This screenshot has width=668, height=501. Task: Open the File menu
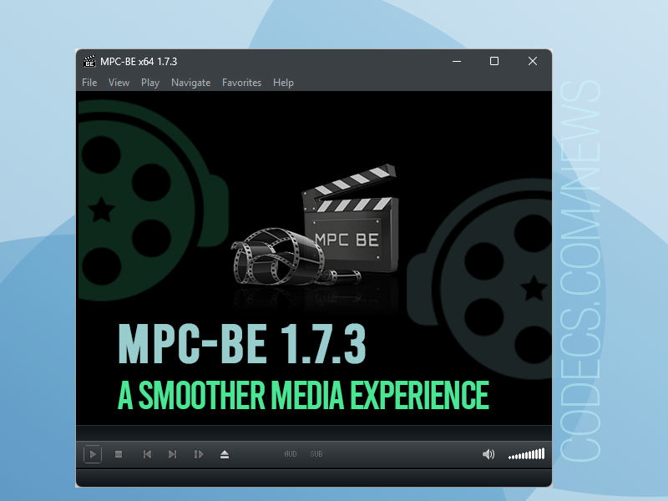click(89, 83)
